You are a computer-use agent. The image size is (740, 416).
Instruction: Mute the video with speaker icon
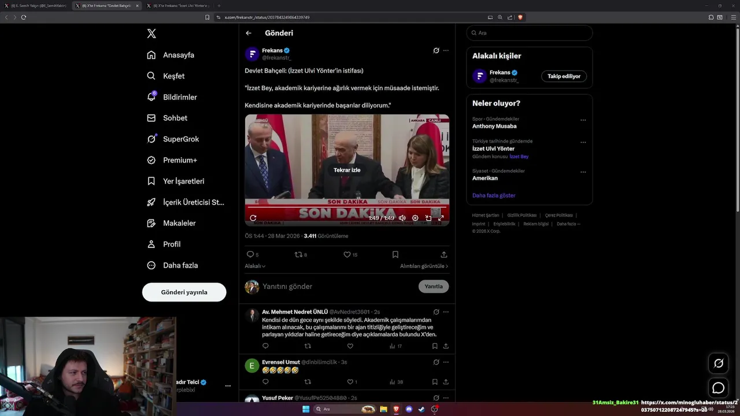(x=402, y=218)
